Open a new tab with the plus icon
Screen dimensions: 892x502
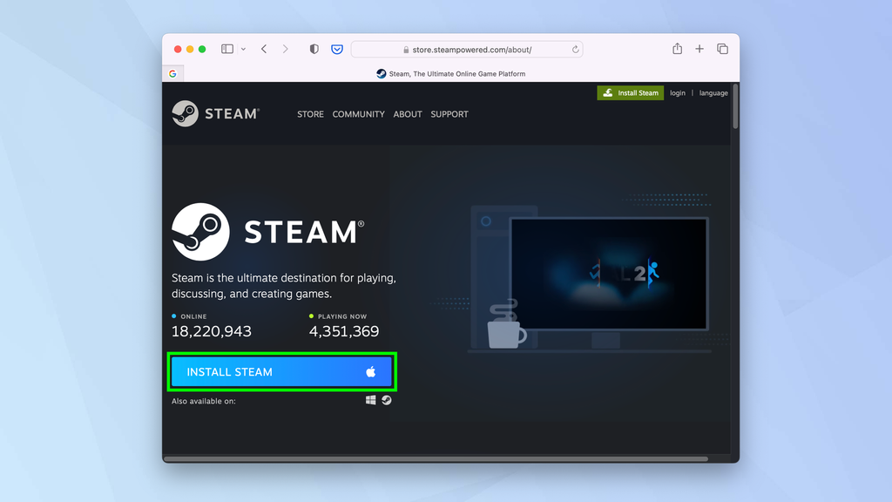pos(699,49)
